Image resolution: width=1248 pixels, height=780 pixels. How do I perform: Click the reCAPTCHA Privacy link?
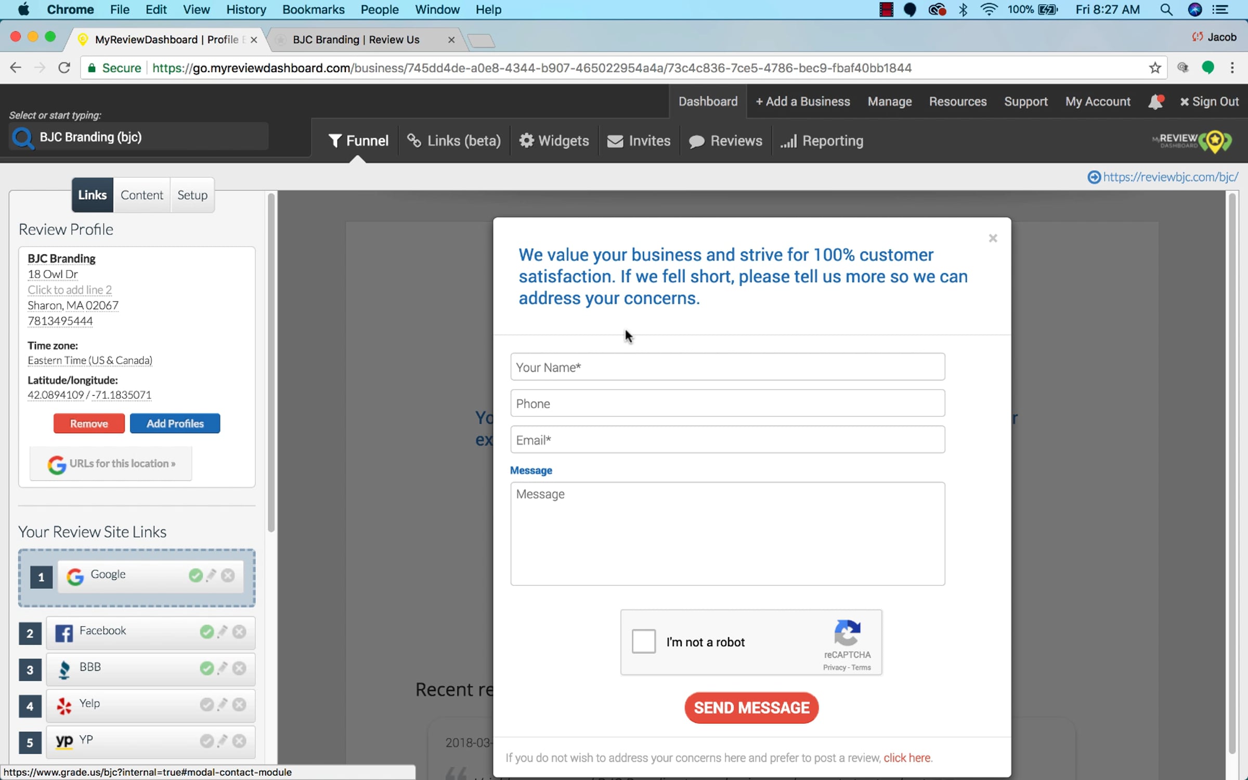coord(834,668)
